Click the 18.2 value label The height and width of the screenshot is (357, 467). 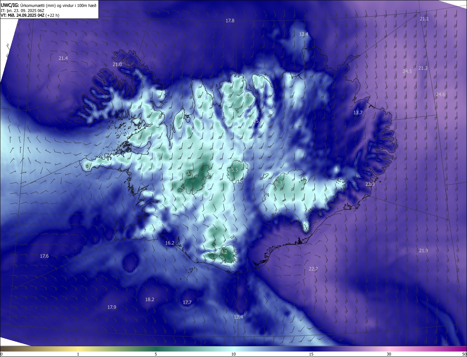tap(150, 300)
